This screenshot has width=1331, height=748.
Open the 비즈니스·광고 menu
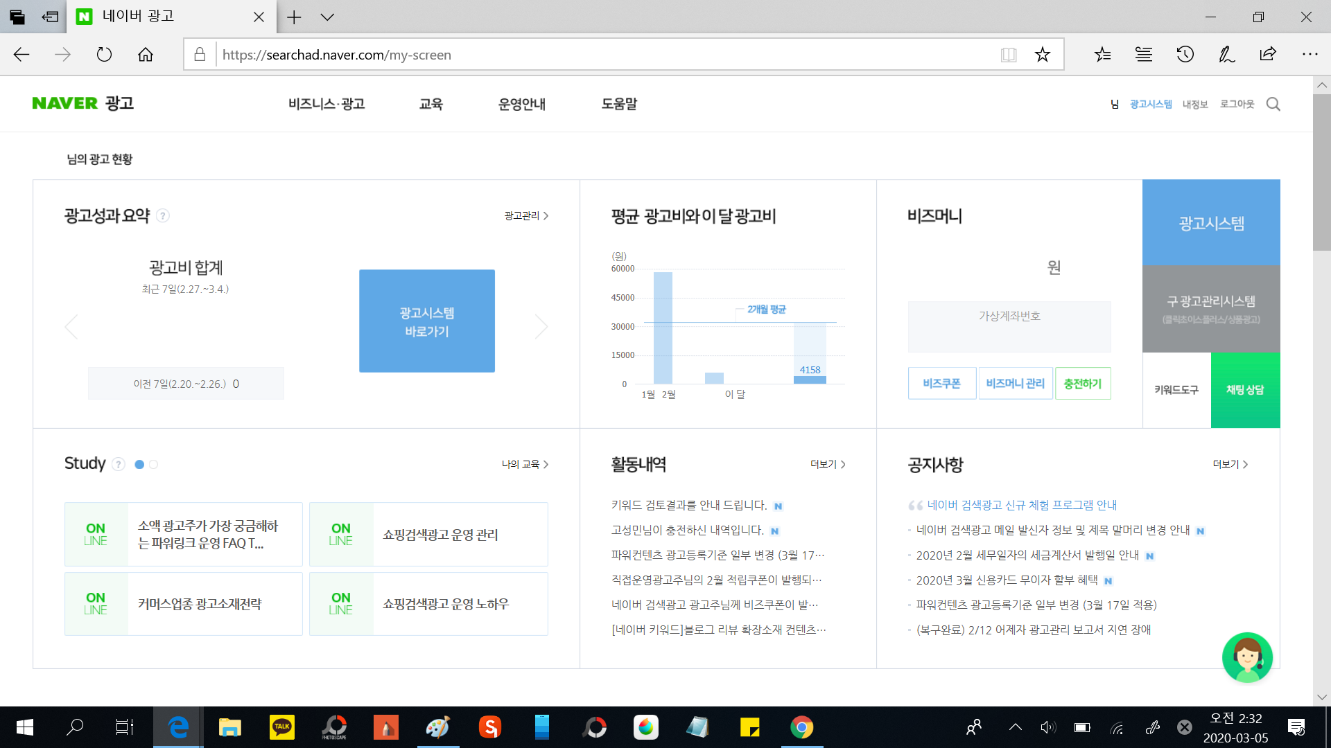pyautogui.click(x=327, y=104)
